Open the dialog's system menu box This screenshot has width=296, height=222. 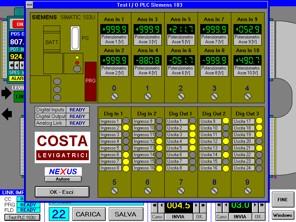point(30,5)
